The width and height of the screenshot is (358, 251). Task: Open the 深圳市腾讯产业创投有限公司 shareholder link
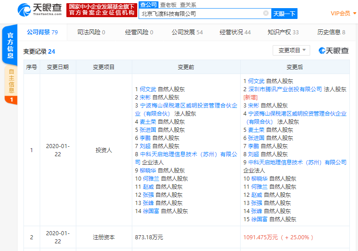tap(285, 89)
